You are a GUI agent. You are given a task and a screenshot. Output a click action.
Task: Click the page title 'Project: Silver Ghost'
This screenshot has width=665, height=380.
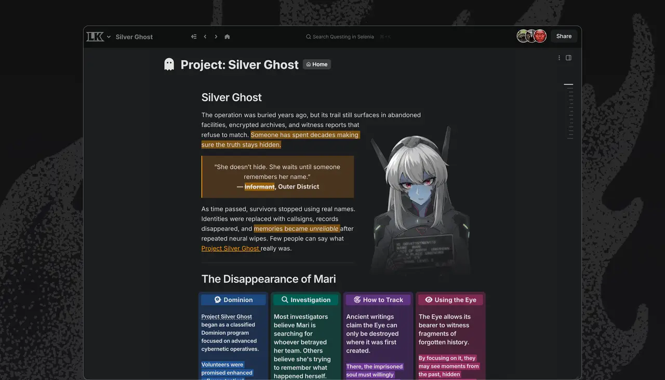(240, 65)
